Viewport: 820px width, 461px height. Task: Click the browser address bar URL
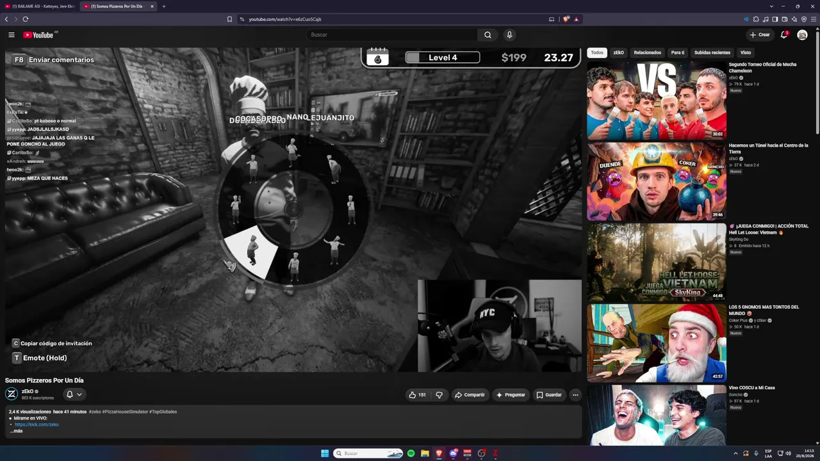tap(285, 19)
